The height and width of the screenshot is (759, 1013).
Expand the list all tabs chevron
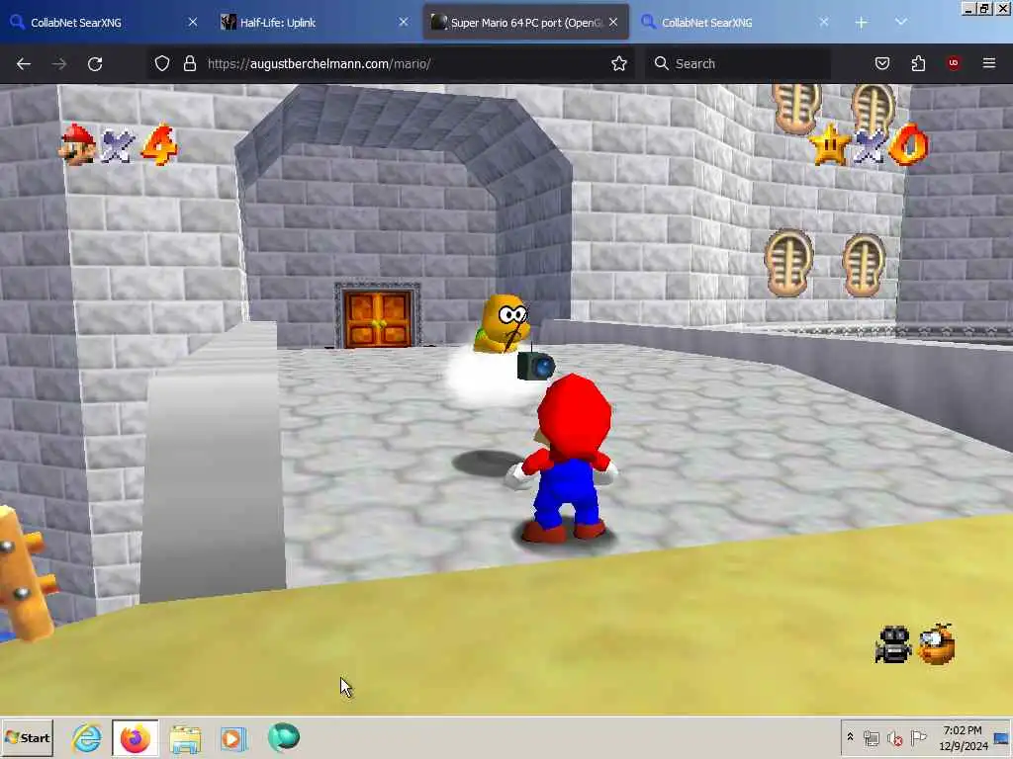[900, 23]
